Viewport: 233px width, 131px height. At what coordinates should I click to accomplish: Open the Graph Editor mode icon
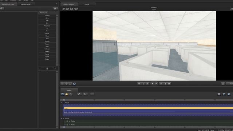click(71, 94)
